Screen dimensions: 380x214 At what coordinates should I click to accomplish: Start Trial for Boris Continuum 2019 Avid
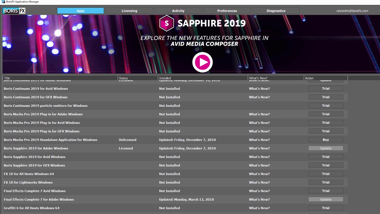[x=326, y=89]
